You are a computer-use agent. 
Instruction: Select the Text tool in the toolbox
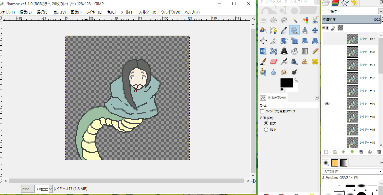[x=284, y=51]
